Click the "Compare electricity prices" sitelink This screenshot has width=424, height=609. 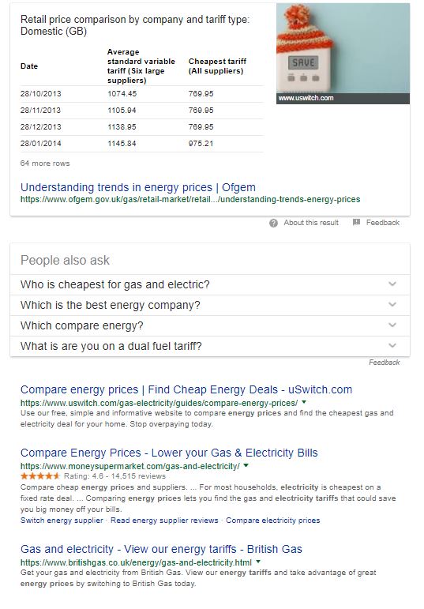coord(273,521)
